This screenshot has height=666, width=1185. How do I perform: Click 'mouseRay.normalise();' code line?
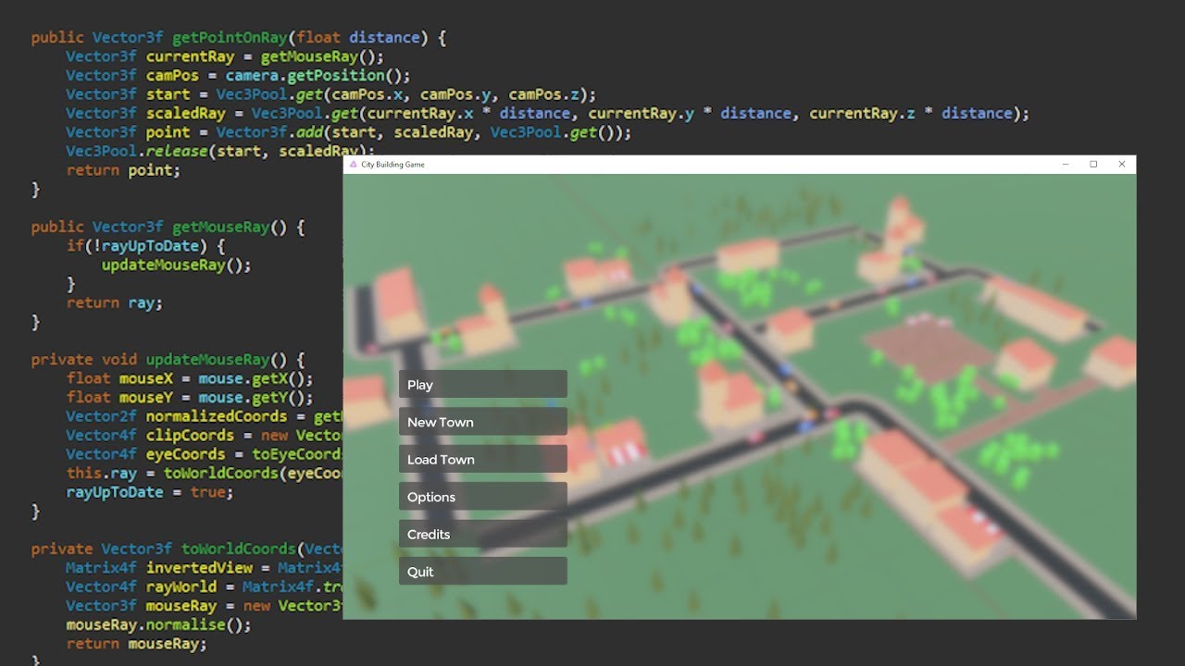click(x=158, y=624)
